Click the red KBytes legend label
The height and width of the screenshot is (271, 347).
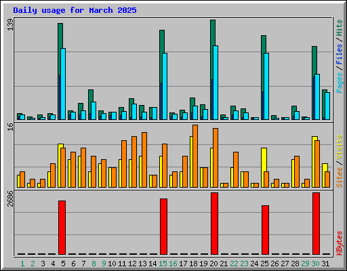pyautogui.click(x=340, y=243)
